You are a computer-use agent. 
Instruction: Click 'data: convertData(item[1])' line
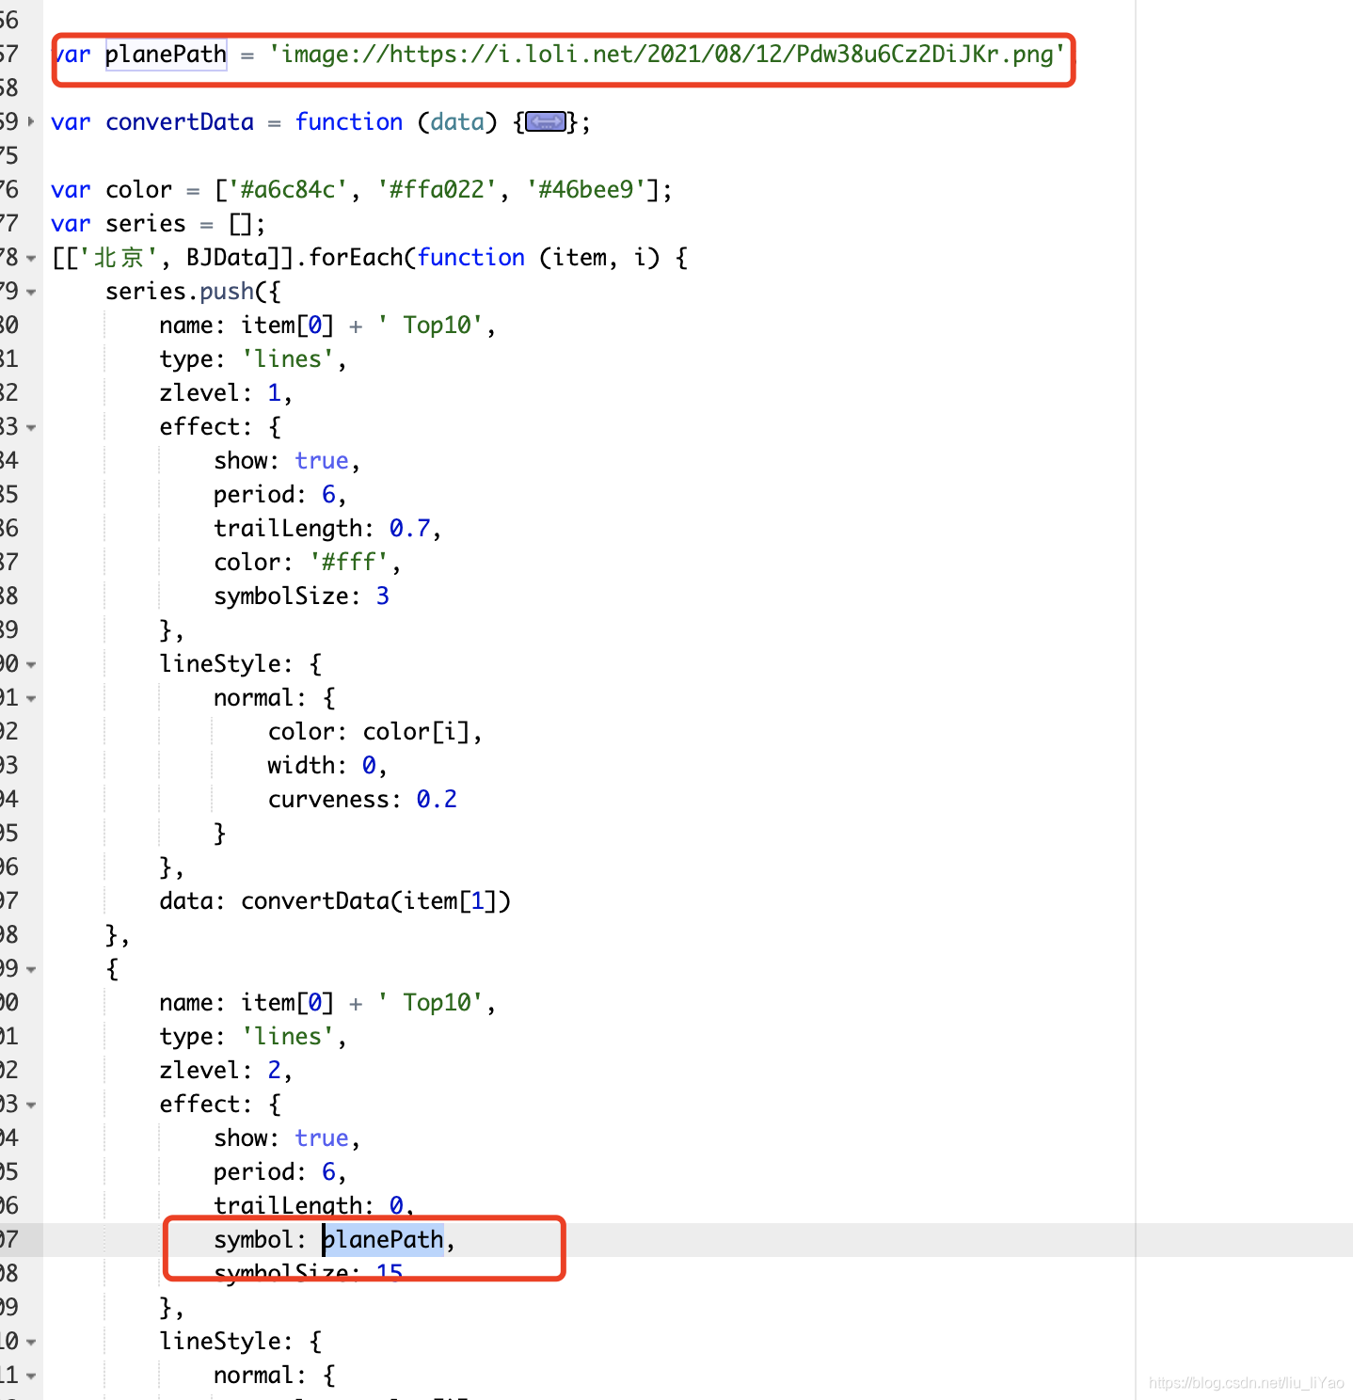pyautogui.click(x=335, y=901)
